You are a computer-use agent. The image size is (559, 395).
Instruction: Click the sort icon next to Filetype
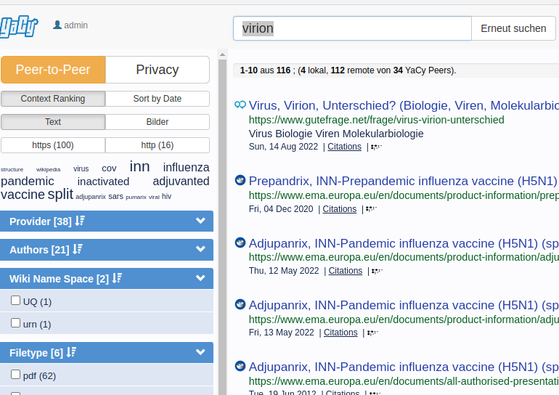(x=71, y=353)
